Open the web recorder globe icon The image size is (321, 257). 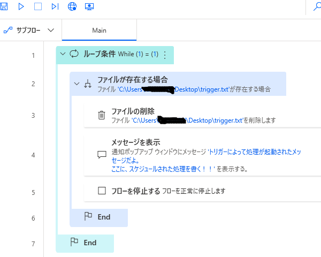[72, 6]
